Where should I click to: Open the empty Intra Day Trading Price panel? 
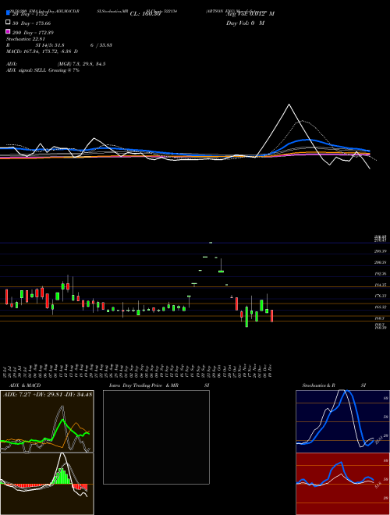(x=156, y=437)
